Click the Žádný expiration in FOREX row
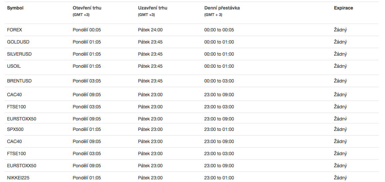The image size is (385, 182). pos(340,30)
